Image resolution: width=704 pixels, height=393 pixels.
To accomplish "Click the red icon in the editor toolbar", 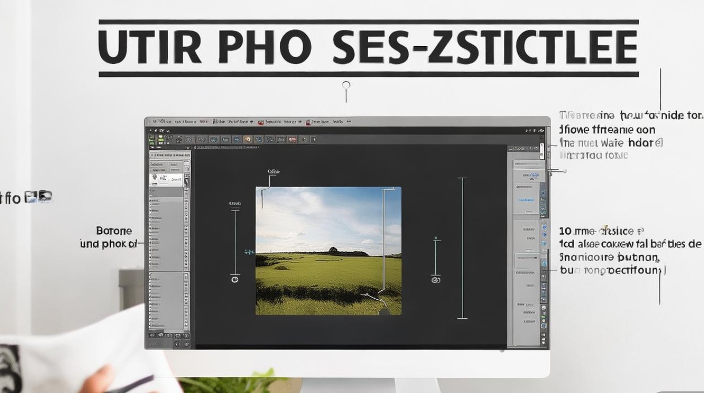I will [x=292, y=139].
